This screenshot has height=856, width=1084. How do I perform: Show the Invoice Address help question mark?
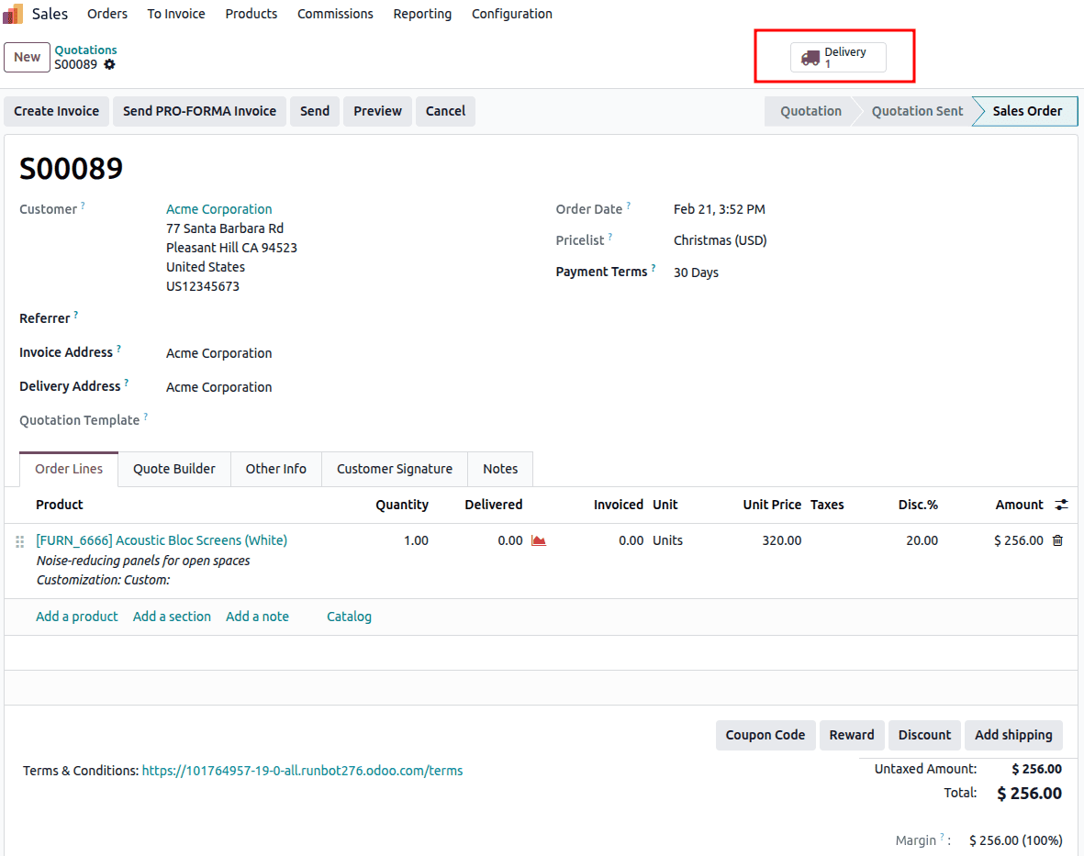[x=119, y=349]
